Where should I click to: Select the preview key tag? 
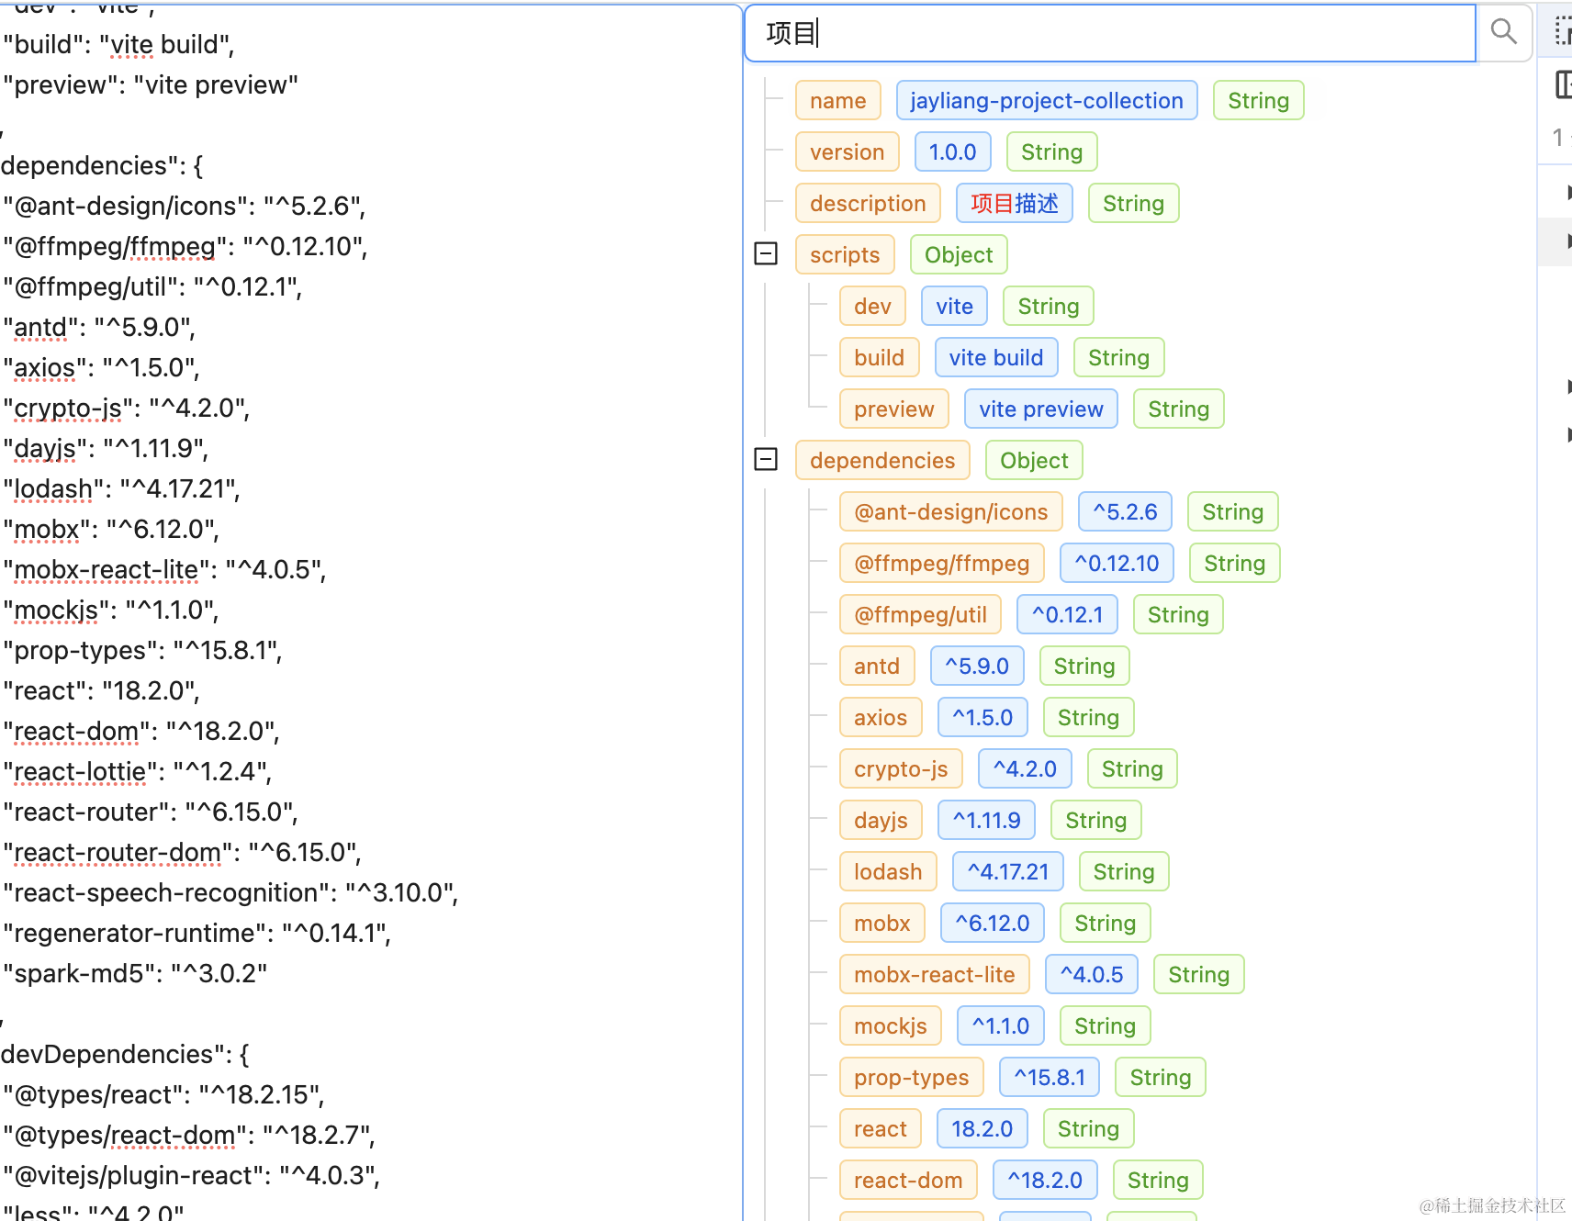point(893,409)
